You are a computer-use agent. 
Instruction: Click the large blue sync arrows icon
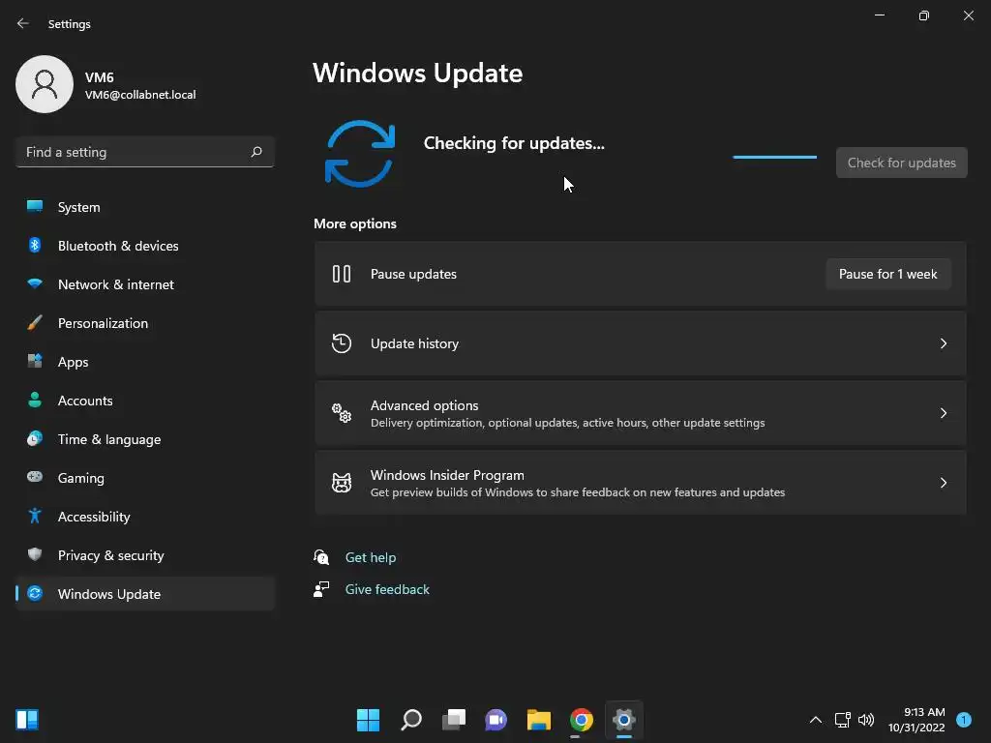pyautogui.click(x=360, y=154)
